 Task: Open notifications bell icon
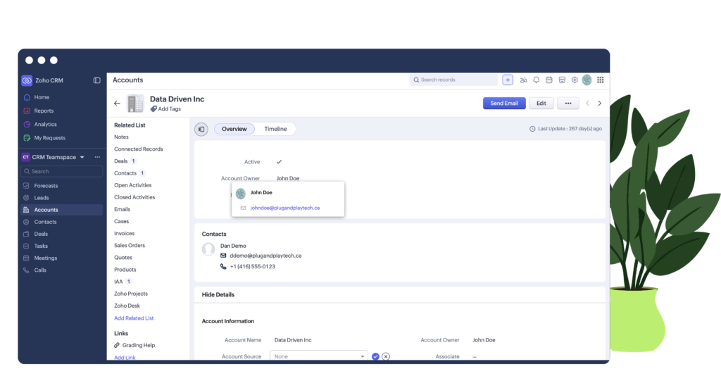point(536,80)
